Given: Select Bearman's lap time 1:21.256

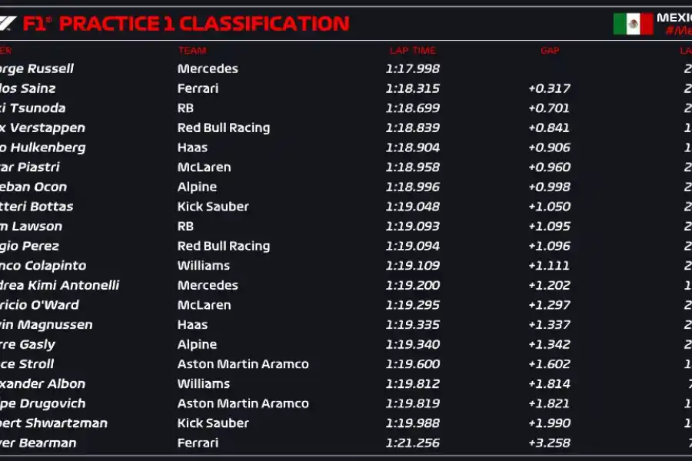Looking at the screenshot, I should (x=412, y=443).
